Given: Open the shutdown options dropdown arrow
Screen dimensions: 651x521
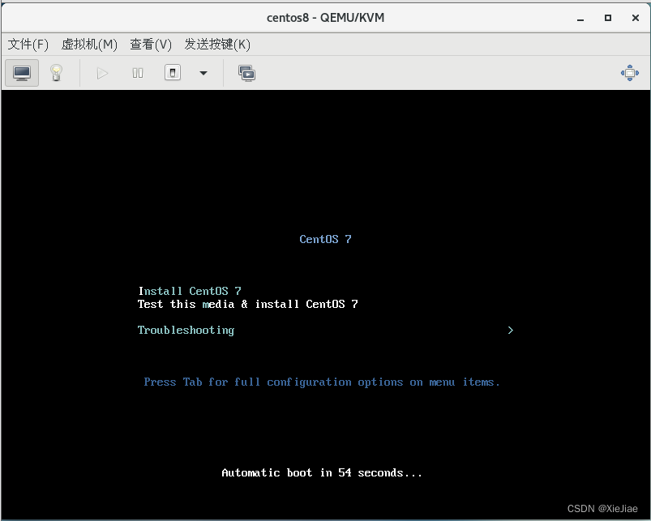Looking at the screenshot, I should point(203,74).
